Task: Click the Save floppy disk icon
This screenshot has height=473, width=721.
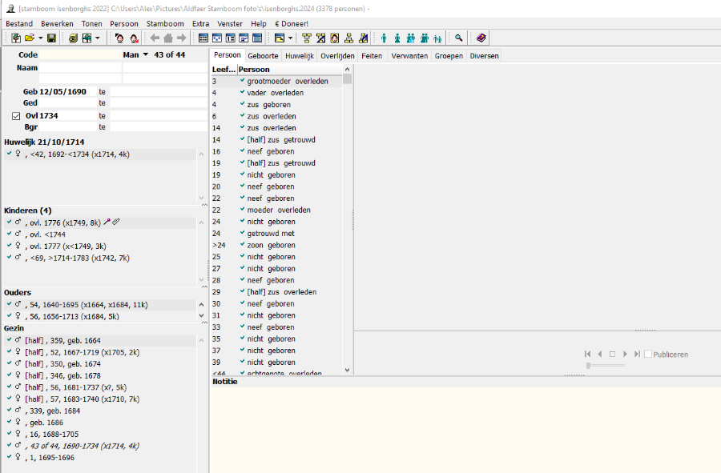Action: [51, 38]
